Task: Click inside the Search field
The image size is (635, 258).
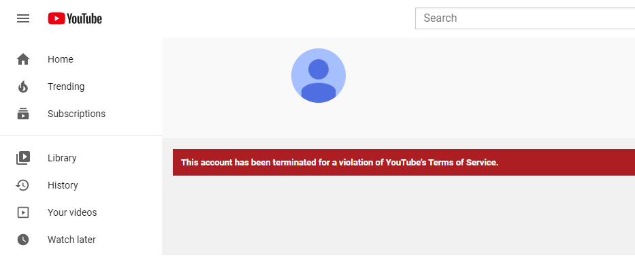Action: click(x=525, y=18)
